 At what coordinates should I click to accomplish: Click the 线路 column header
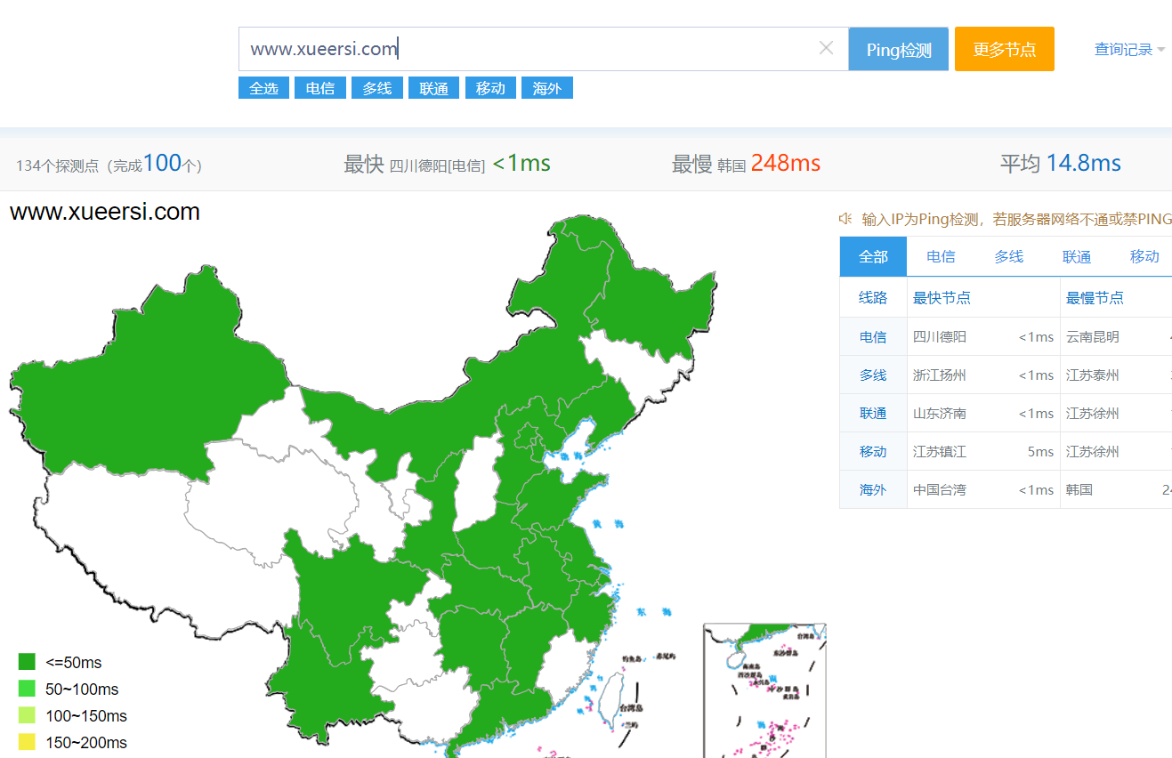(x=873, y=298)
